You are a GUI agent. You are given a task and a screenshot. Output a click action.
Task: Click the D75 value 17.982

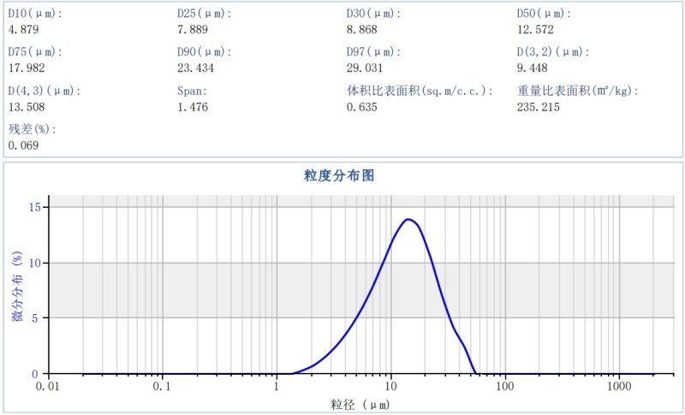coord(26,68)
